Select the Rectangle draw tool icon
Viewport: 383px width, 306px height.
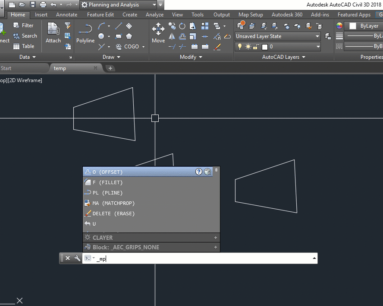[x=119, y=36]
